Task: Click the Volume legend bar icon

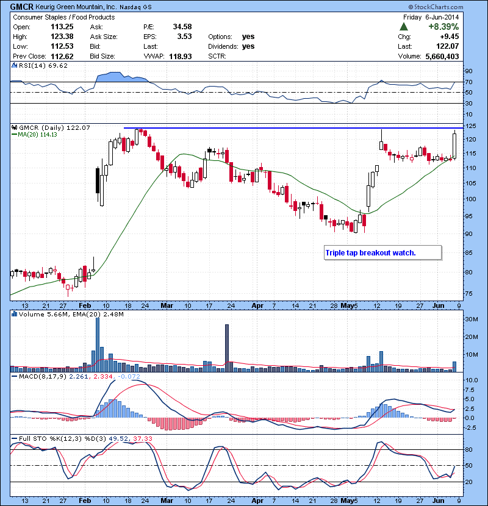Action: tap(13, 315)
